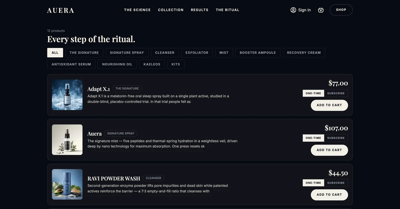Click the $107.00 price
Viewport: 400px width, 209px height.
(336, 128)
